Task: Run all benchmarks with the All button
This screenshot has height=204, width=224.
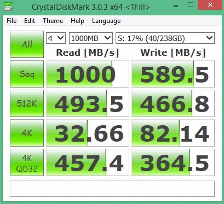Action: point(27,44)
